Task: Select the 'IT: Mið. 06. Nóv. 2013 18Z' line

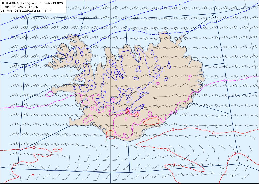Action: [x=20, y=7]
